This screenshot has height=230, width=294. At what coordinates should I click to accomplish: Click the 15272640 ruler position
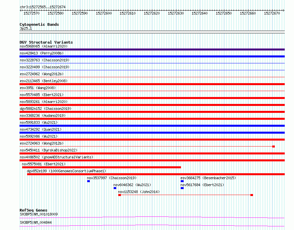click(200, 13)
